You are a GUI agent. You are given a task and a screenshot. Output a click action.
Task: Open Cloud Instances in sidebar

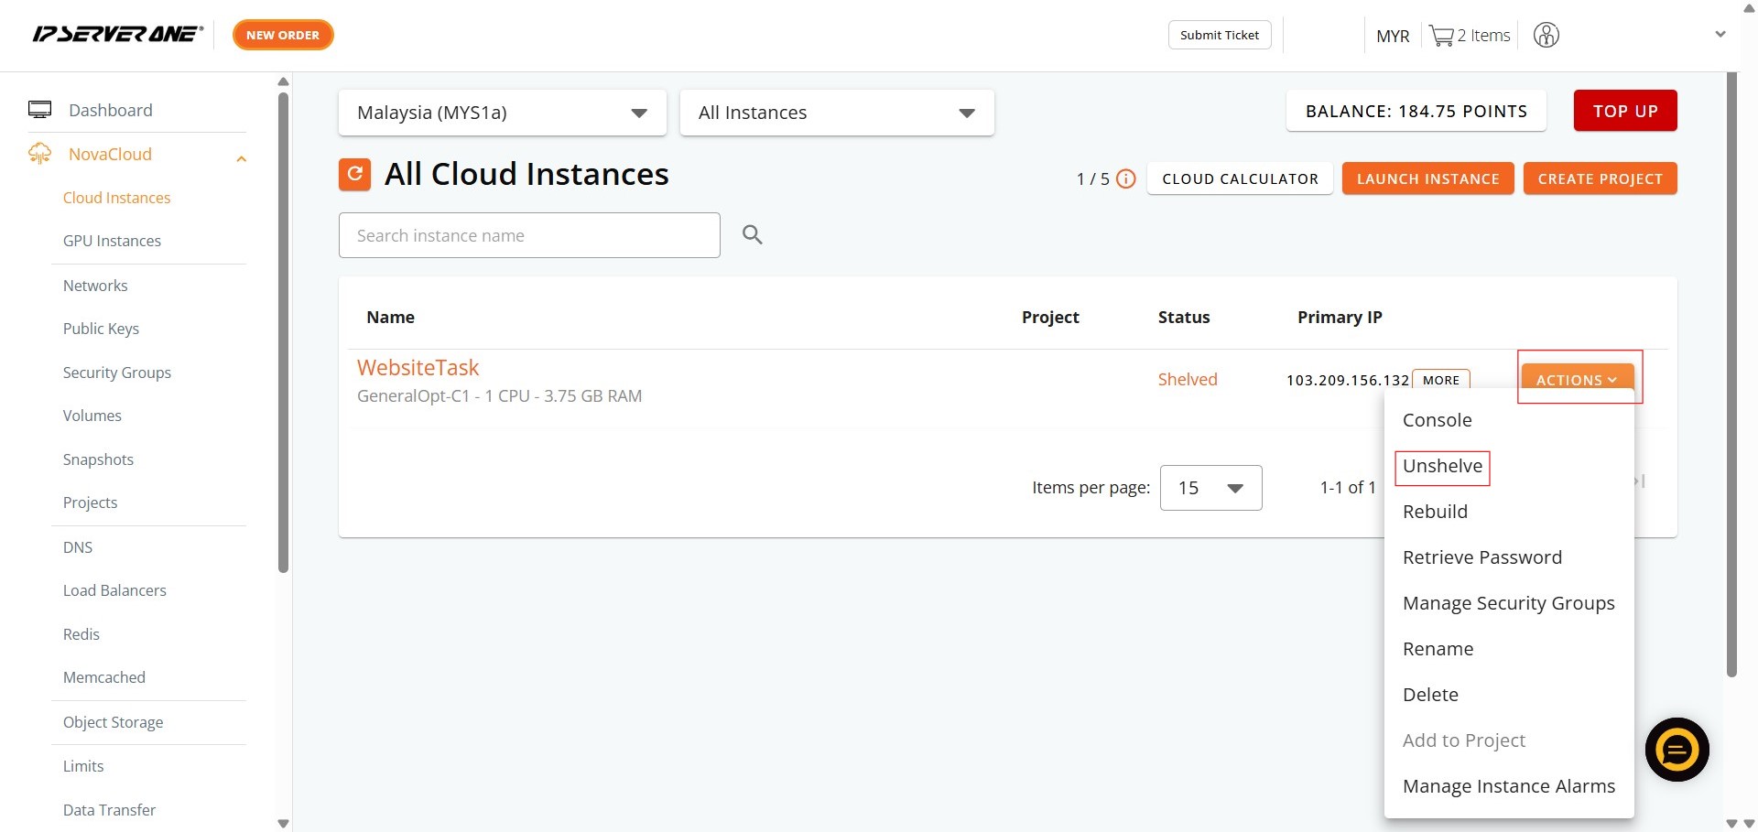pos(116,198)
